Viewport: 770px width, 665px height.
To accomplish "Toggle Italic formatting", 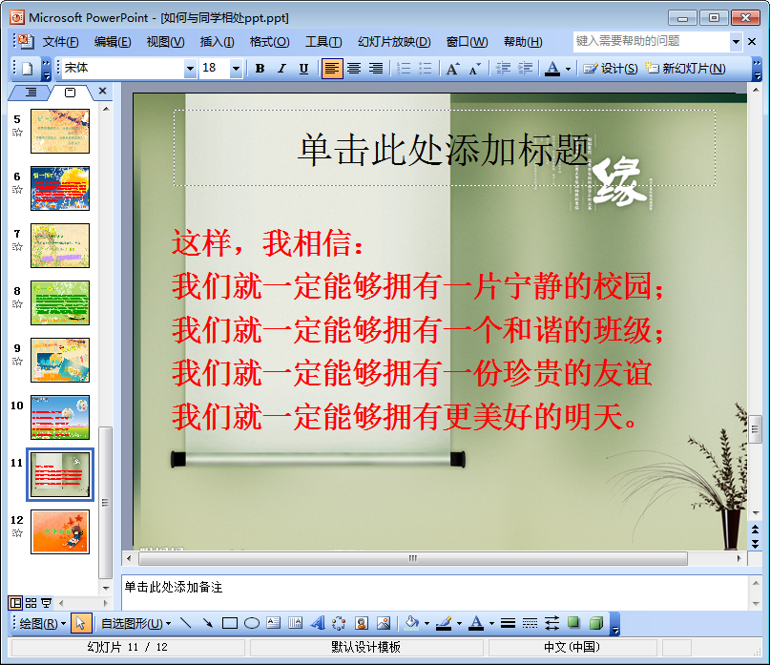I will pos(281,69).
